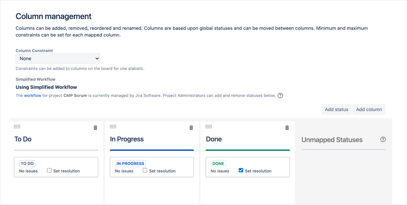Screen dimensions: 407x205
Task: Enable Set resolution for TO DO status
Action: tap(49, 171)
